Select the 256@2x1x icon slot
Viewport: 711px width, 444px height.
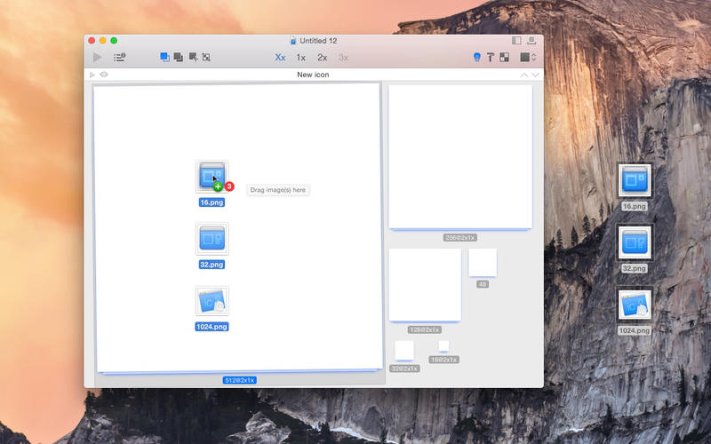(460, 157)
